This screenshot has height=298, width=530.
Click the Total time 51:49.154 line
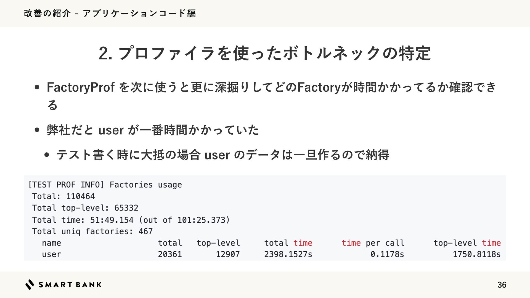coord(131,220)
